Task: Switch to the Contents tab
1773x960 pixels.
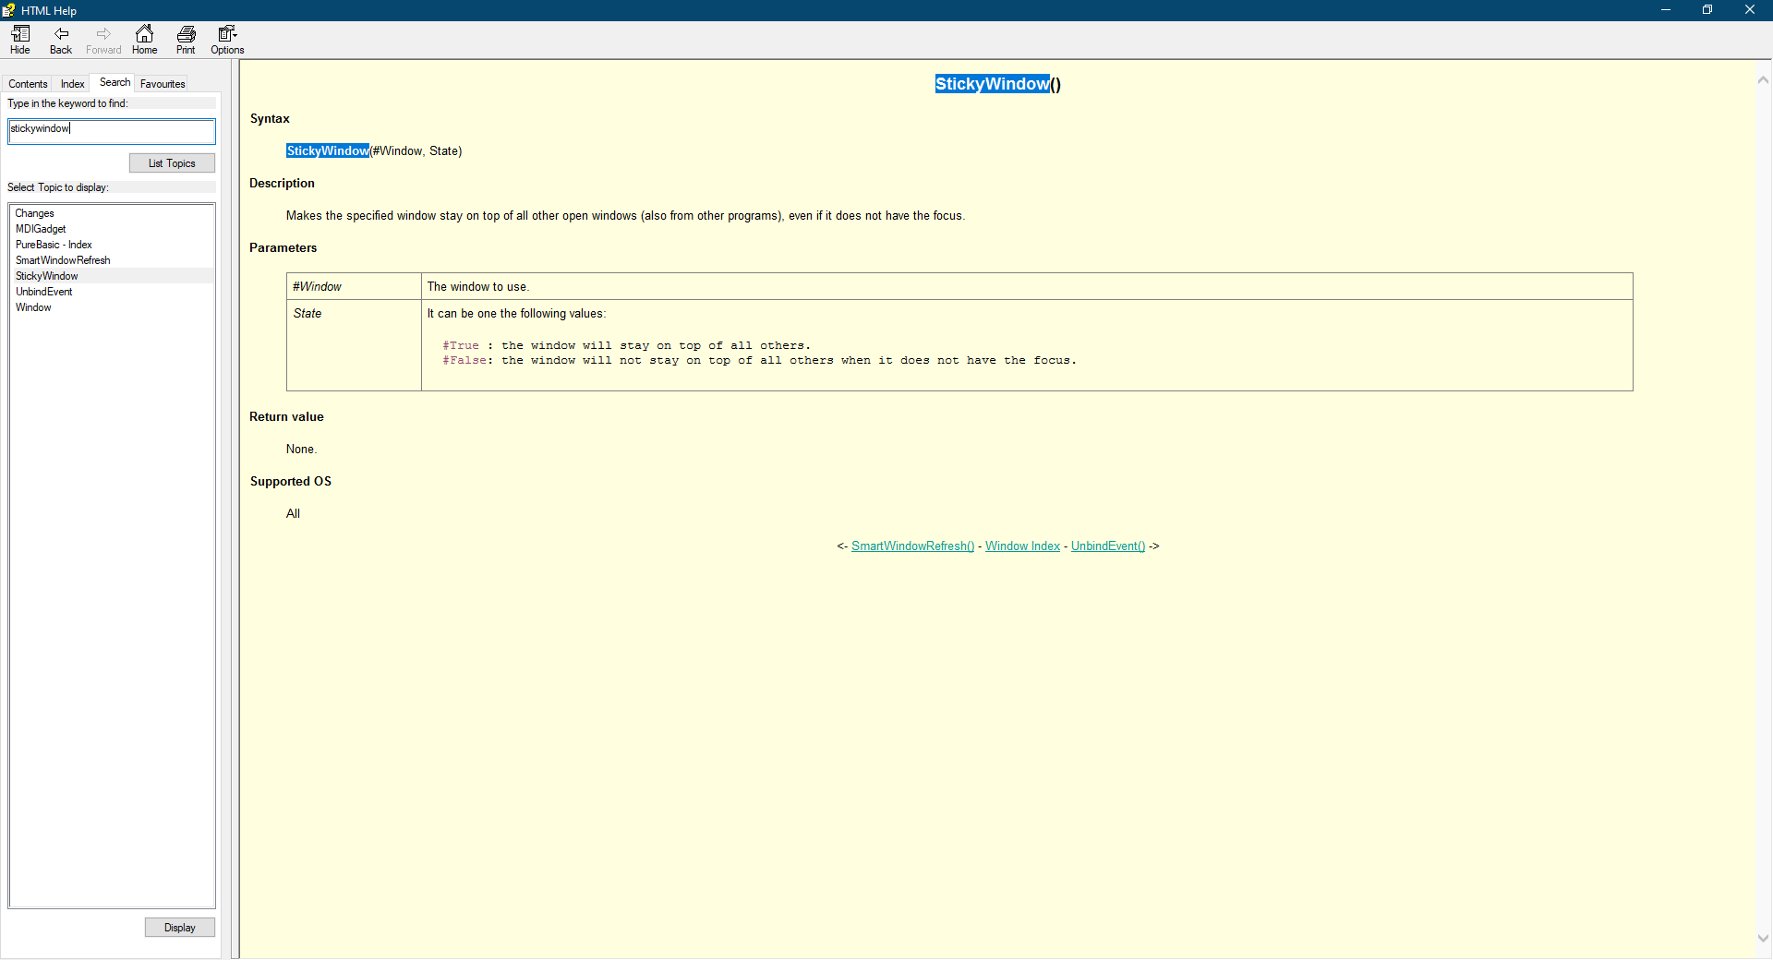Action: click(28, 83)
